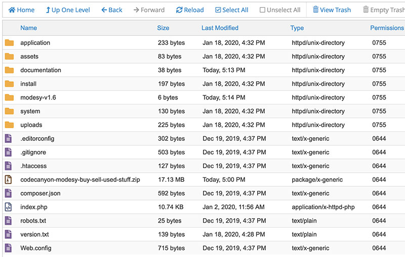Select the robots.txt file

[x=34, y=220]
